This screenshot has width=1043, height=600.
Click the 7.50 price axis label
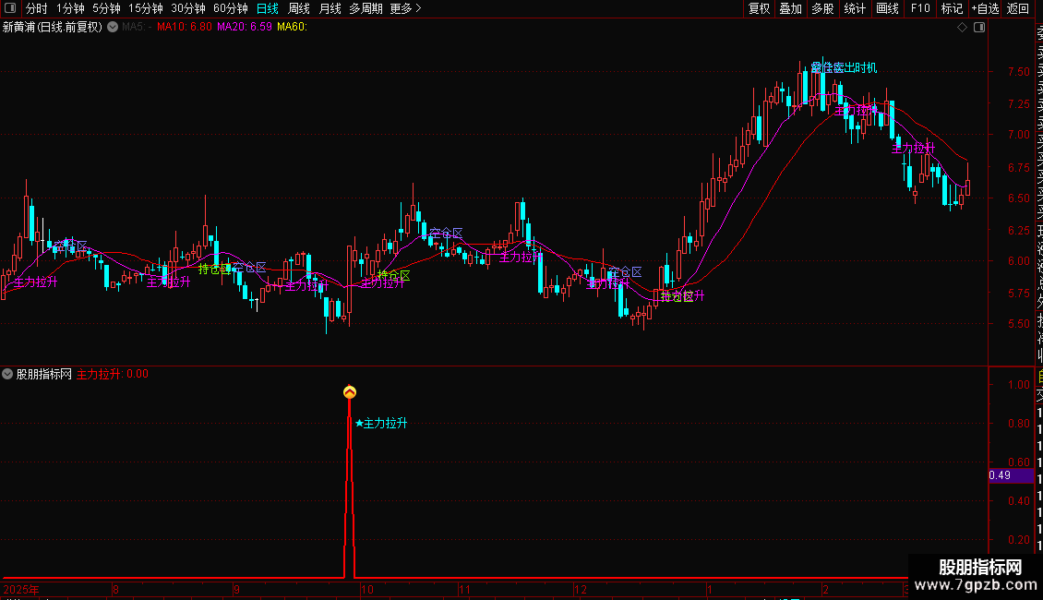point(1018,72)
